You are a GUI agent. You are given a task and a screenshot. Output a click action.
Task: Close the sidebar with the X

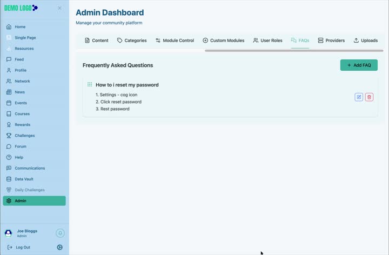click(x=59, y=8)
